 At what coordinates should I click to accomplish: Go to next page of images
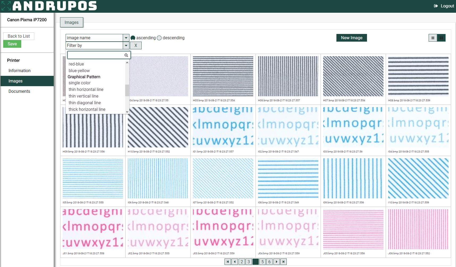tap(276, 262)
